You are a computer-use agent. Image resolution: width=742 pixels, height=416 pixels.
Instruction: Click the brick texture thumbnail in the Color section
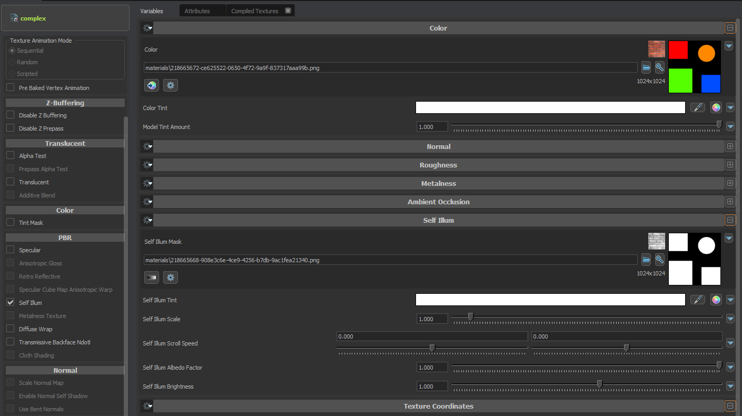pos(656,48)
